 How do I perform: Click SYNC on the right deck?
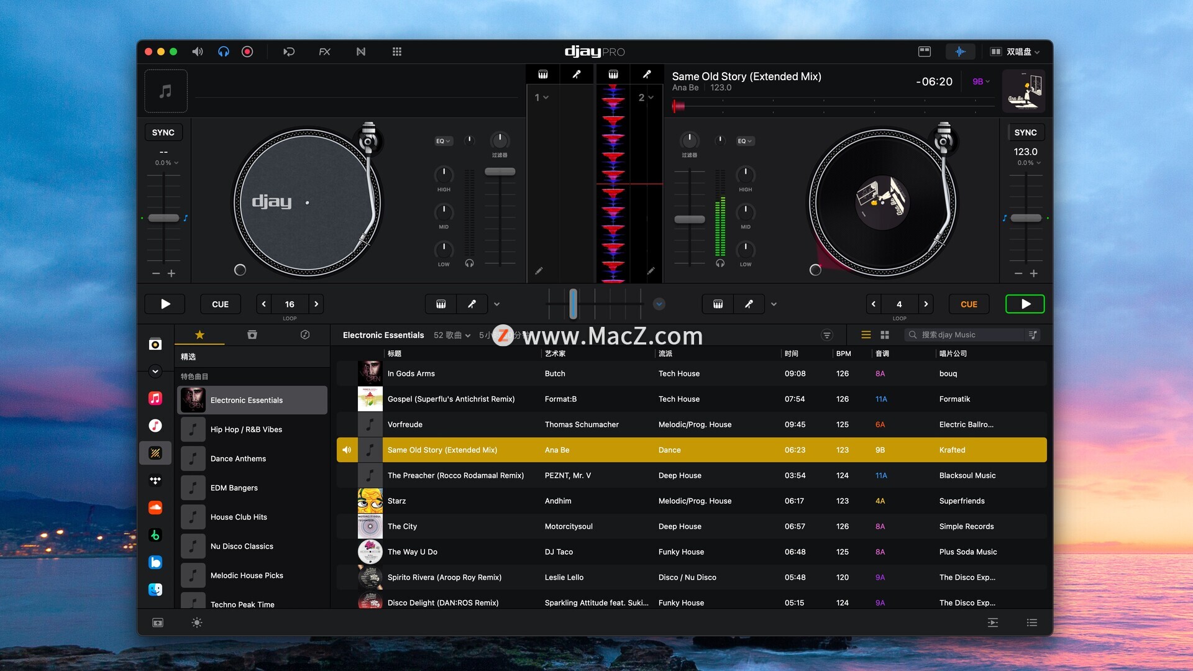1025,132
